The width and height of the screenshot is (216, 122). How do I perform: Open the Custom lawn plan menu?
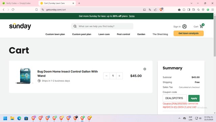55,34
